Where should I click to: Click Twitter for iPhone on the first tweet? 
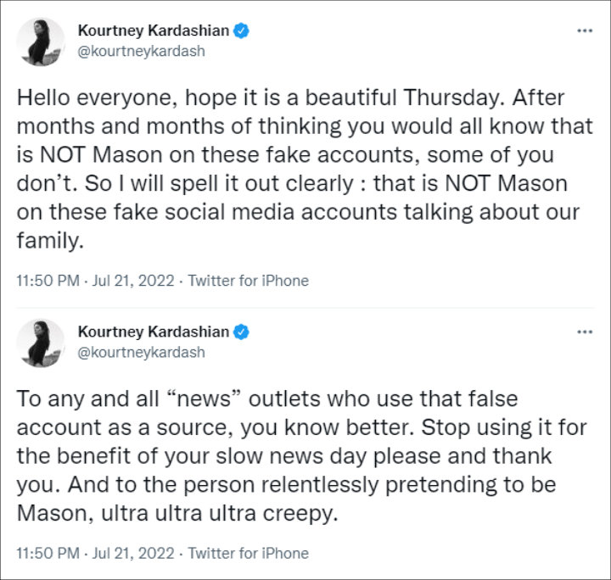(248, 281)
